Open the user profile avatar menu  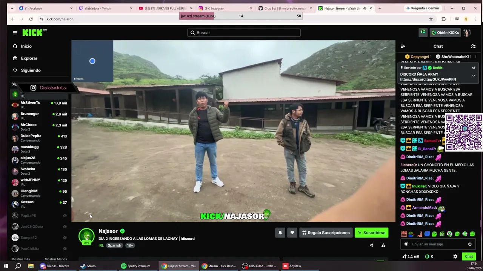pos(467,33)
